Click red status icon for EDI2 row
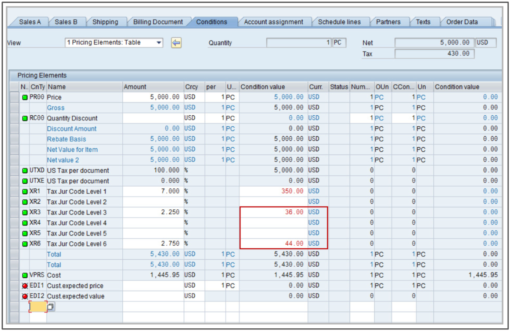The width and height of the screenshot is (512, 332). 25,296
